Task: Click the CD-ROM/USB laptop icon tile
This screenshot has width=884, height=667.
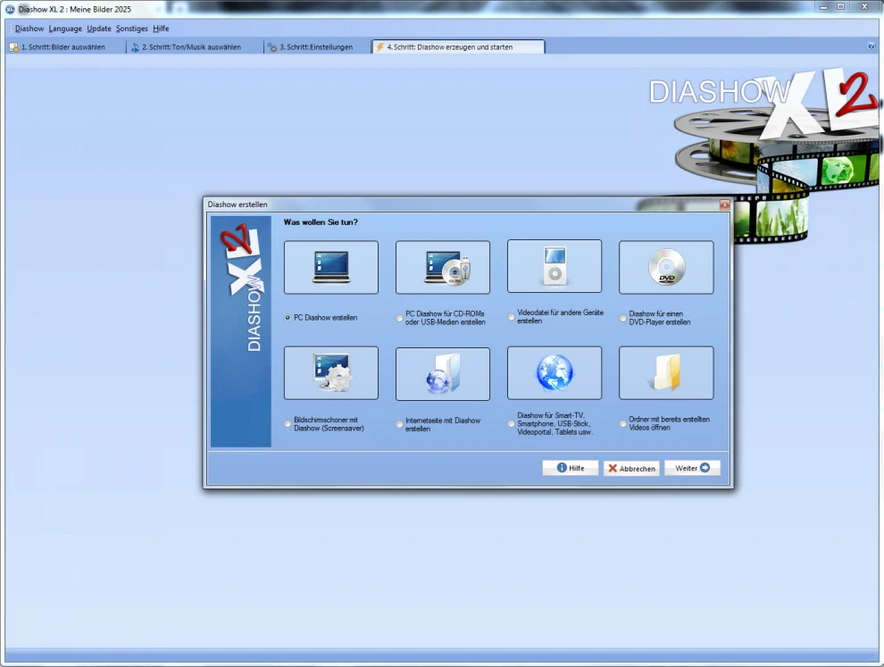Action: (443, 267)
